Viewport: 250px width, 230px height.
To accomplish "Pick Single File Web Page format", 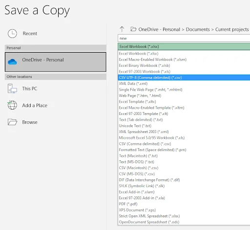I will point(184,90).
